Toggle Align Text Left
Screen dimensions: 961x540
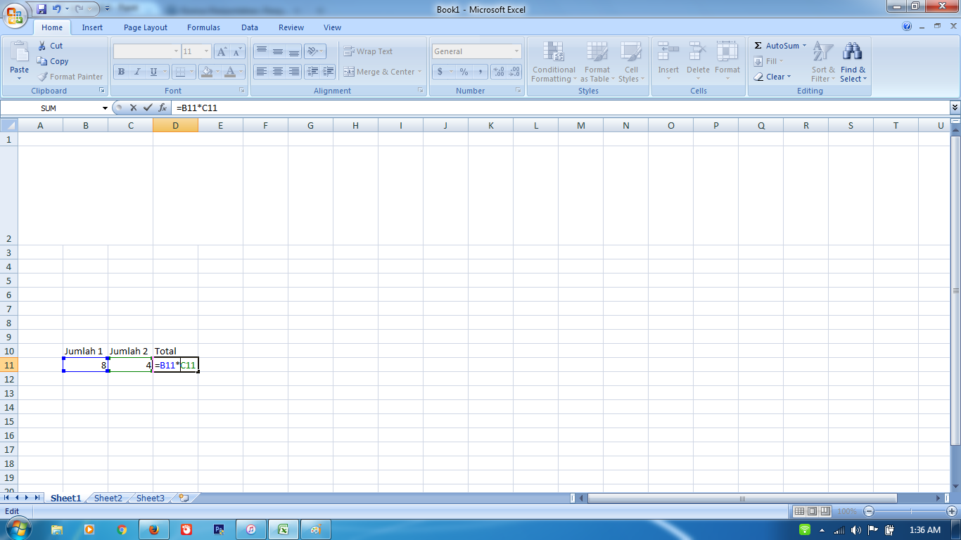262,72
